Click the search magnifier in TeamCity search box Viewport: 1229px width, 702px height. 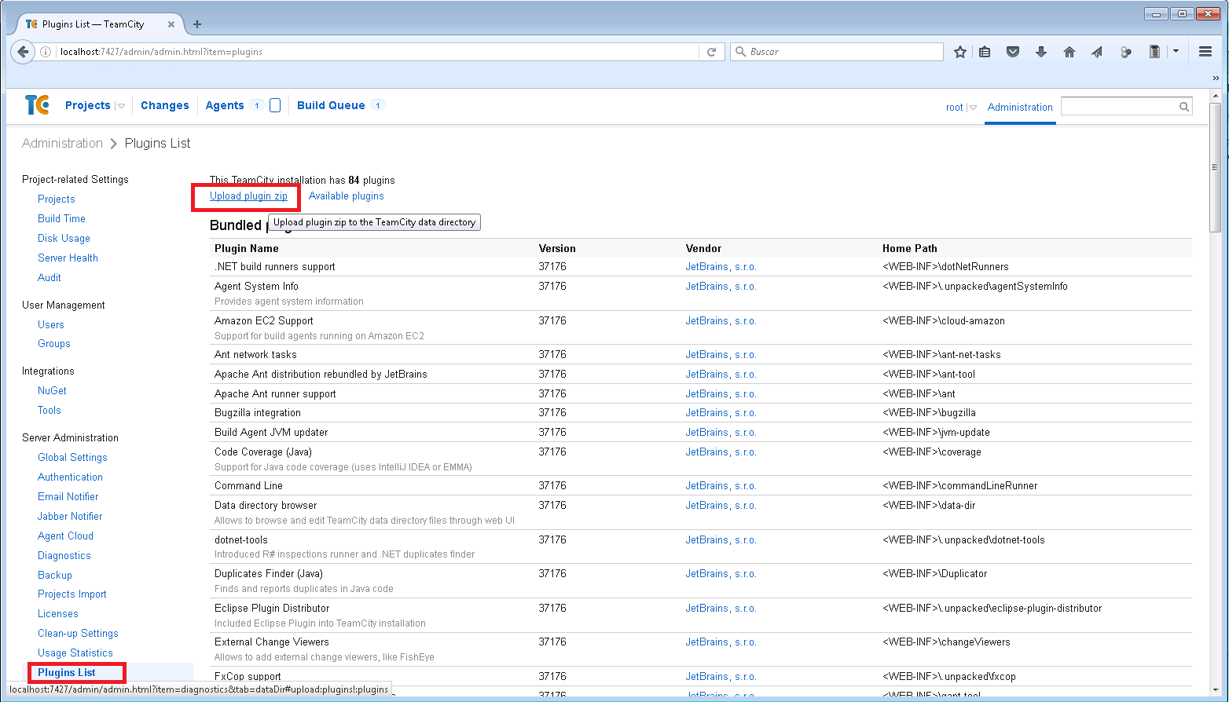[1183, 107]
